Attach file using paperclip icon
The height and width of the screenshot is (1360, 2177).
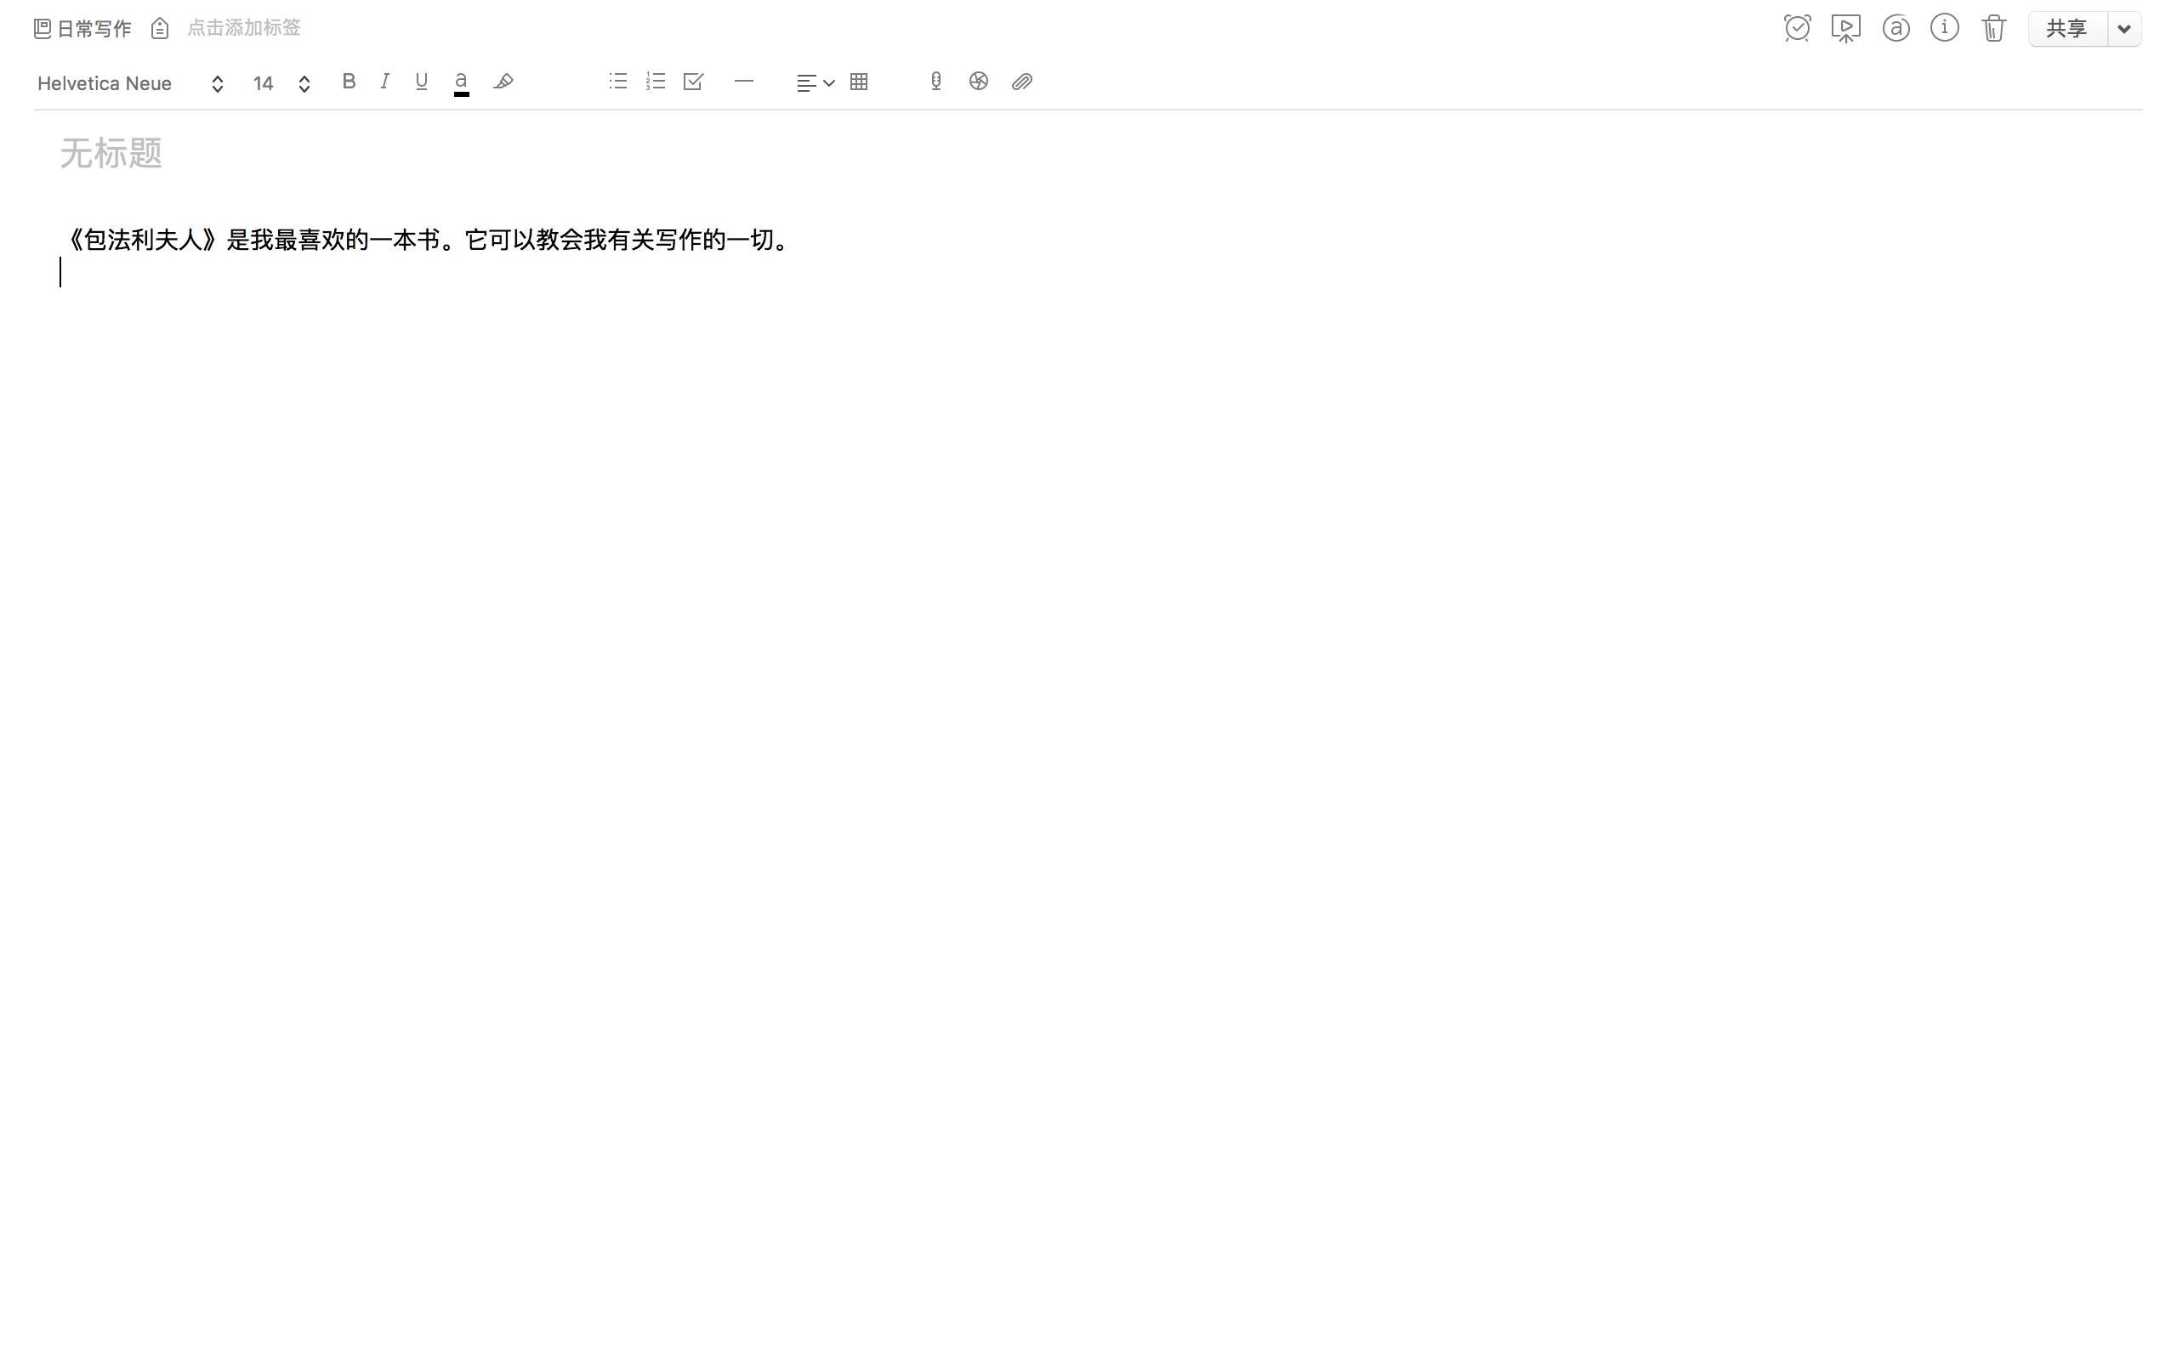coord(1021,82)
